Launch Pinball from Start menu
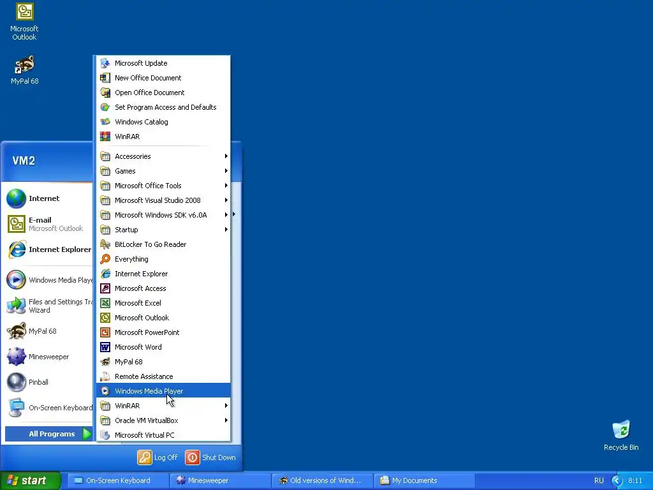Image resolution: width=653 pixels, height=490 pixels. [49, 382]
